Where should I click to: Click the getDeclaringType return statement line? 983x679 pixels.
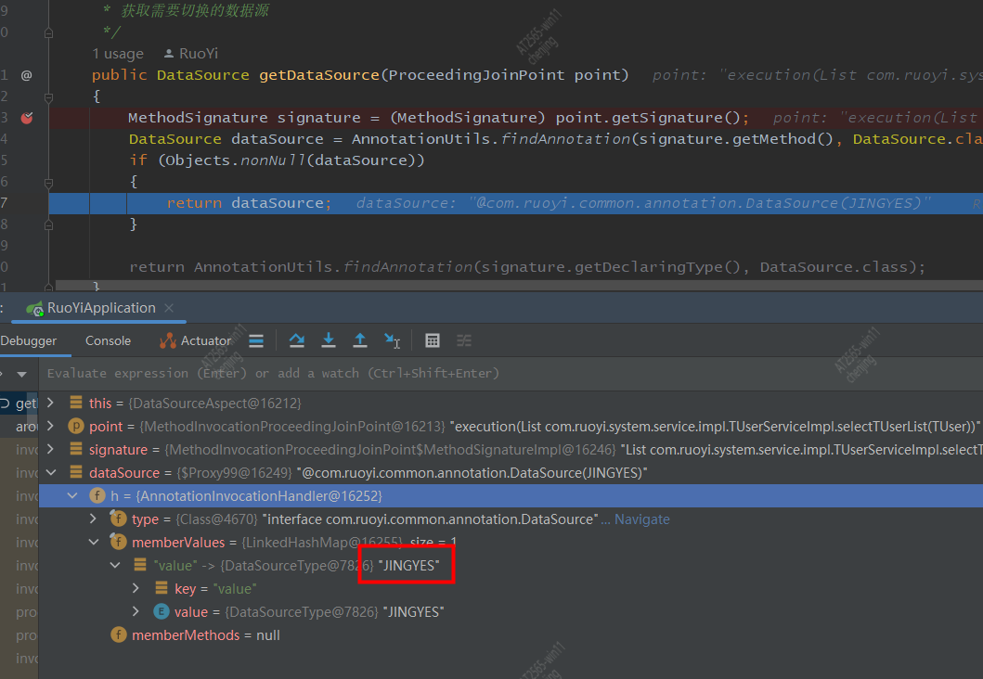tap(527, 267)
